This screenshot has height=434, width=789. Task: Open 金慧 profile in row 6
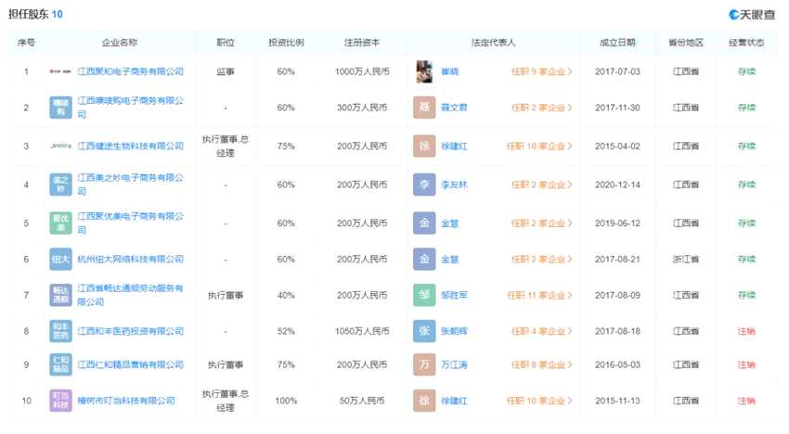tap(450, 259)
